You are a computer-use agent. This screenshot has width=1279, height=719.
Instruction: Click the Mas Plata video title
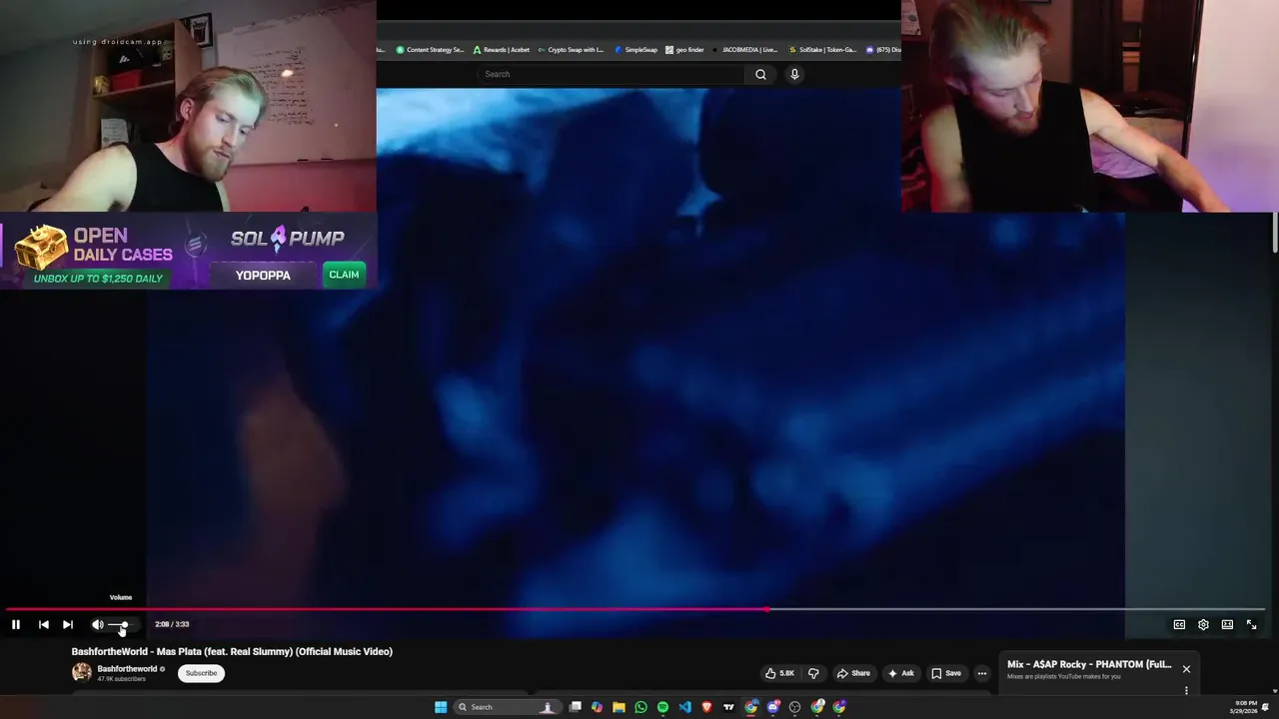(x=232, y=651)
